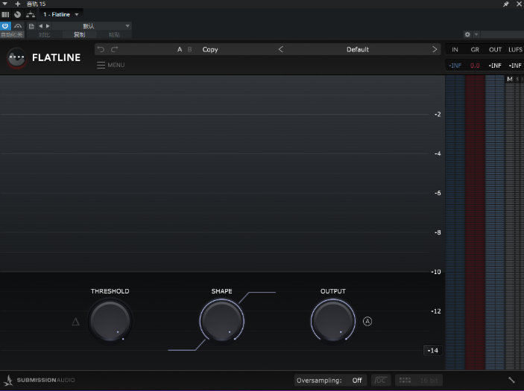524x391 pixels.
Task: Click the redo arrow in Flatline header
Action: point(115,49)
